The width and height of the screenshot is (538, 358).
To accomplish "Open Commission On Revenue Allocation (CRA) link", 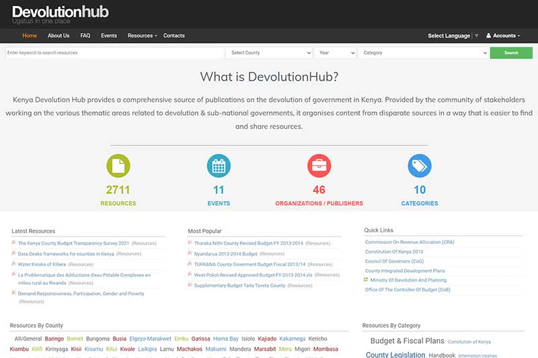I will [x=410, y=242].
